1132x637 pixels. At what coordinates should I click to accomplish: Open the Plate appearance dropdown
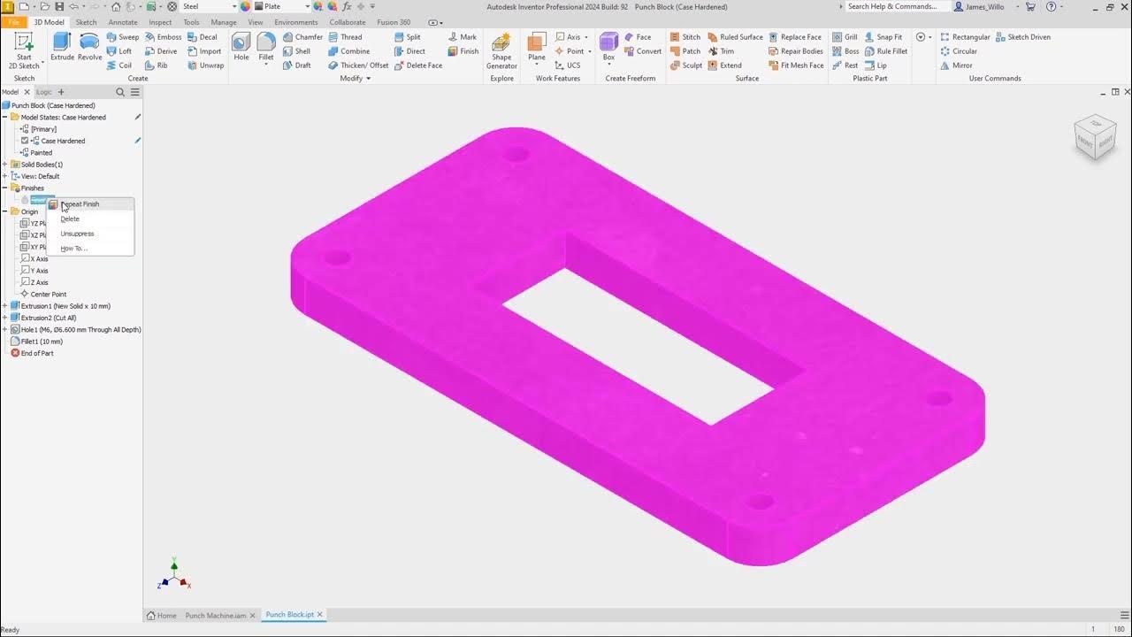coord(306,6)
